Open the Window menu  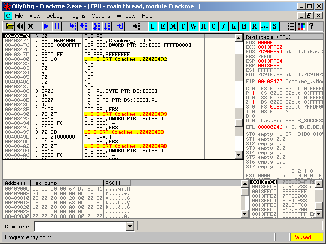[x=126, y=16]
